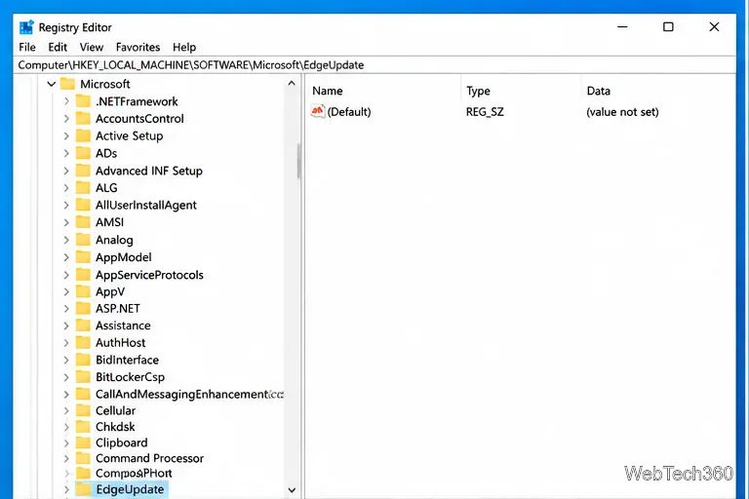Click the Command Processor folder icon
The height and width of the screenshot is (499, 749).
click(83, 458)
